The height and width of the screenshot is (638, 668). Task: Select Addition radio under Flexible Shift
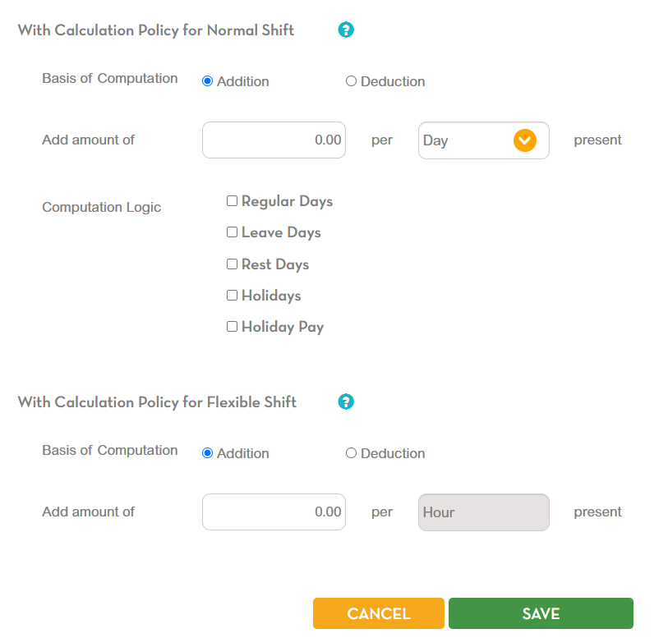coord(207,453)
